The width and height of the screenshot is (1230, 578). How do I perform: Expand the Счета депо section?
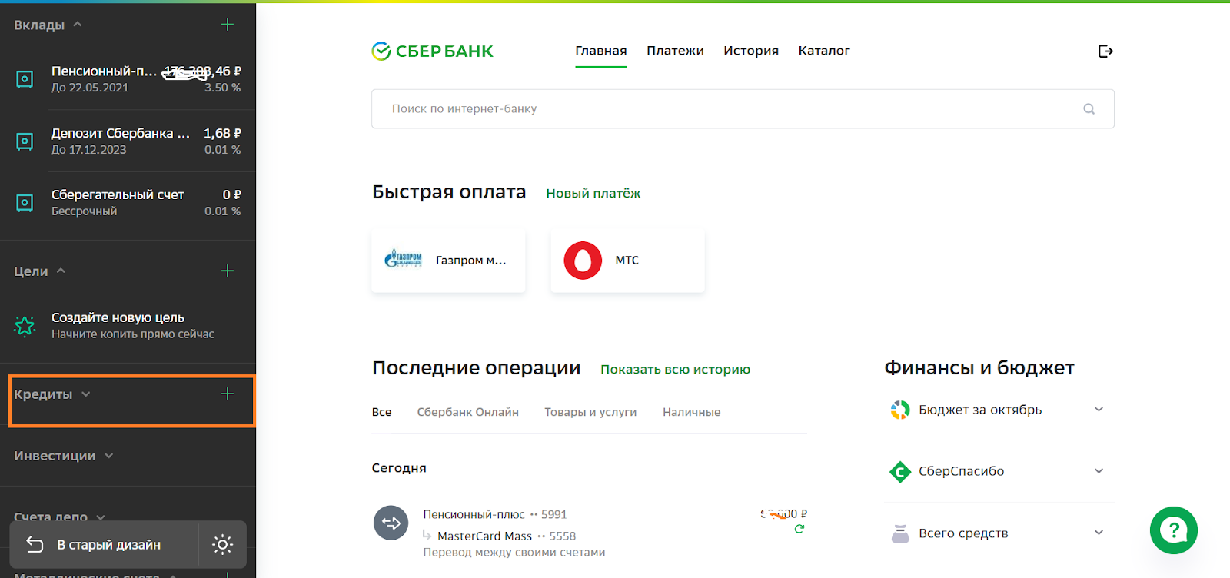101,517
